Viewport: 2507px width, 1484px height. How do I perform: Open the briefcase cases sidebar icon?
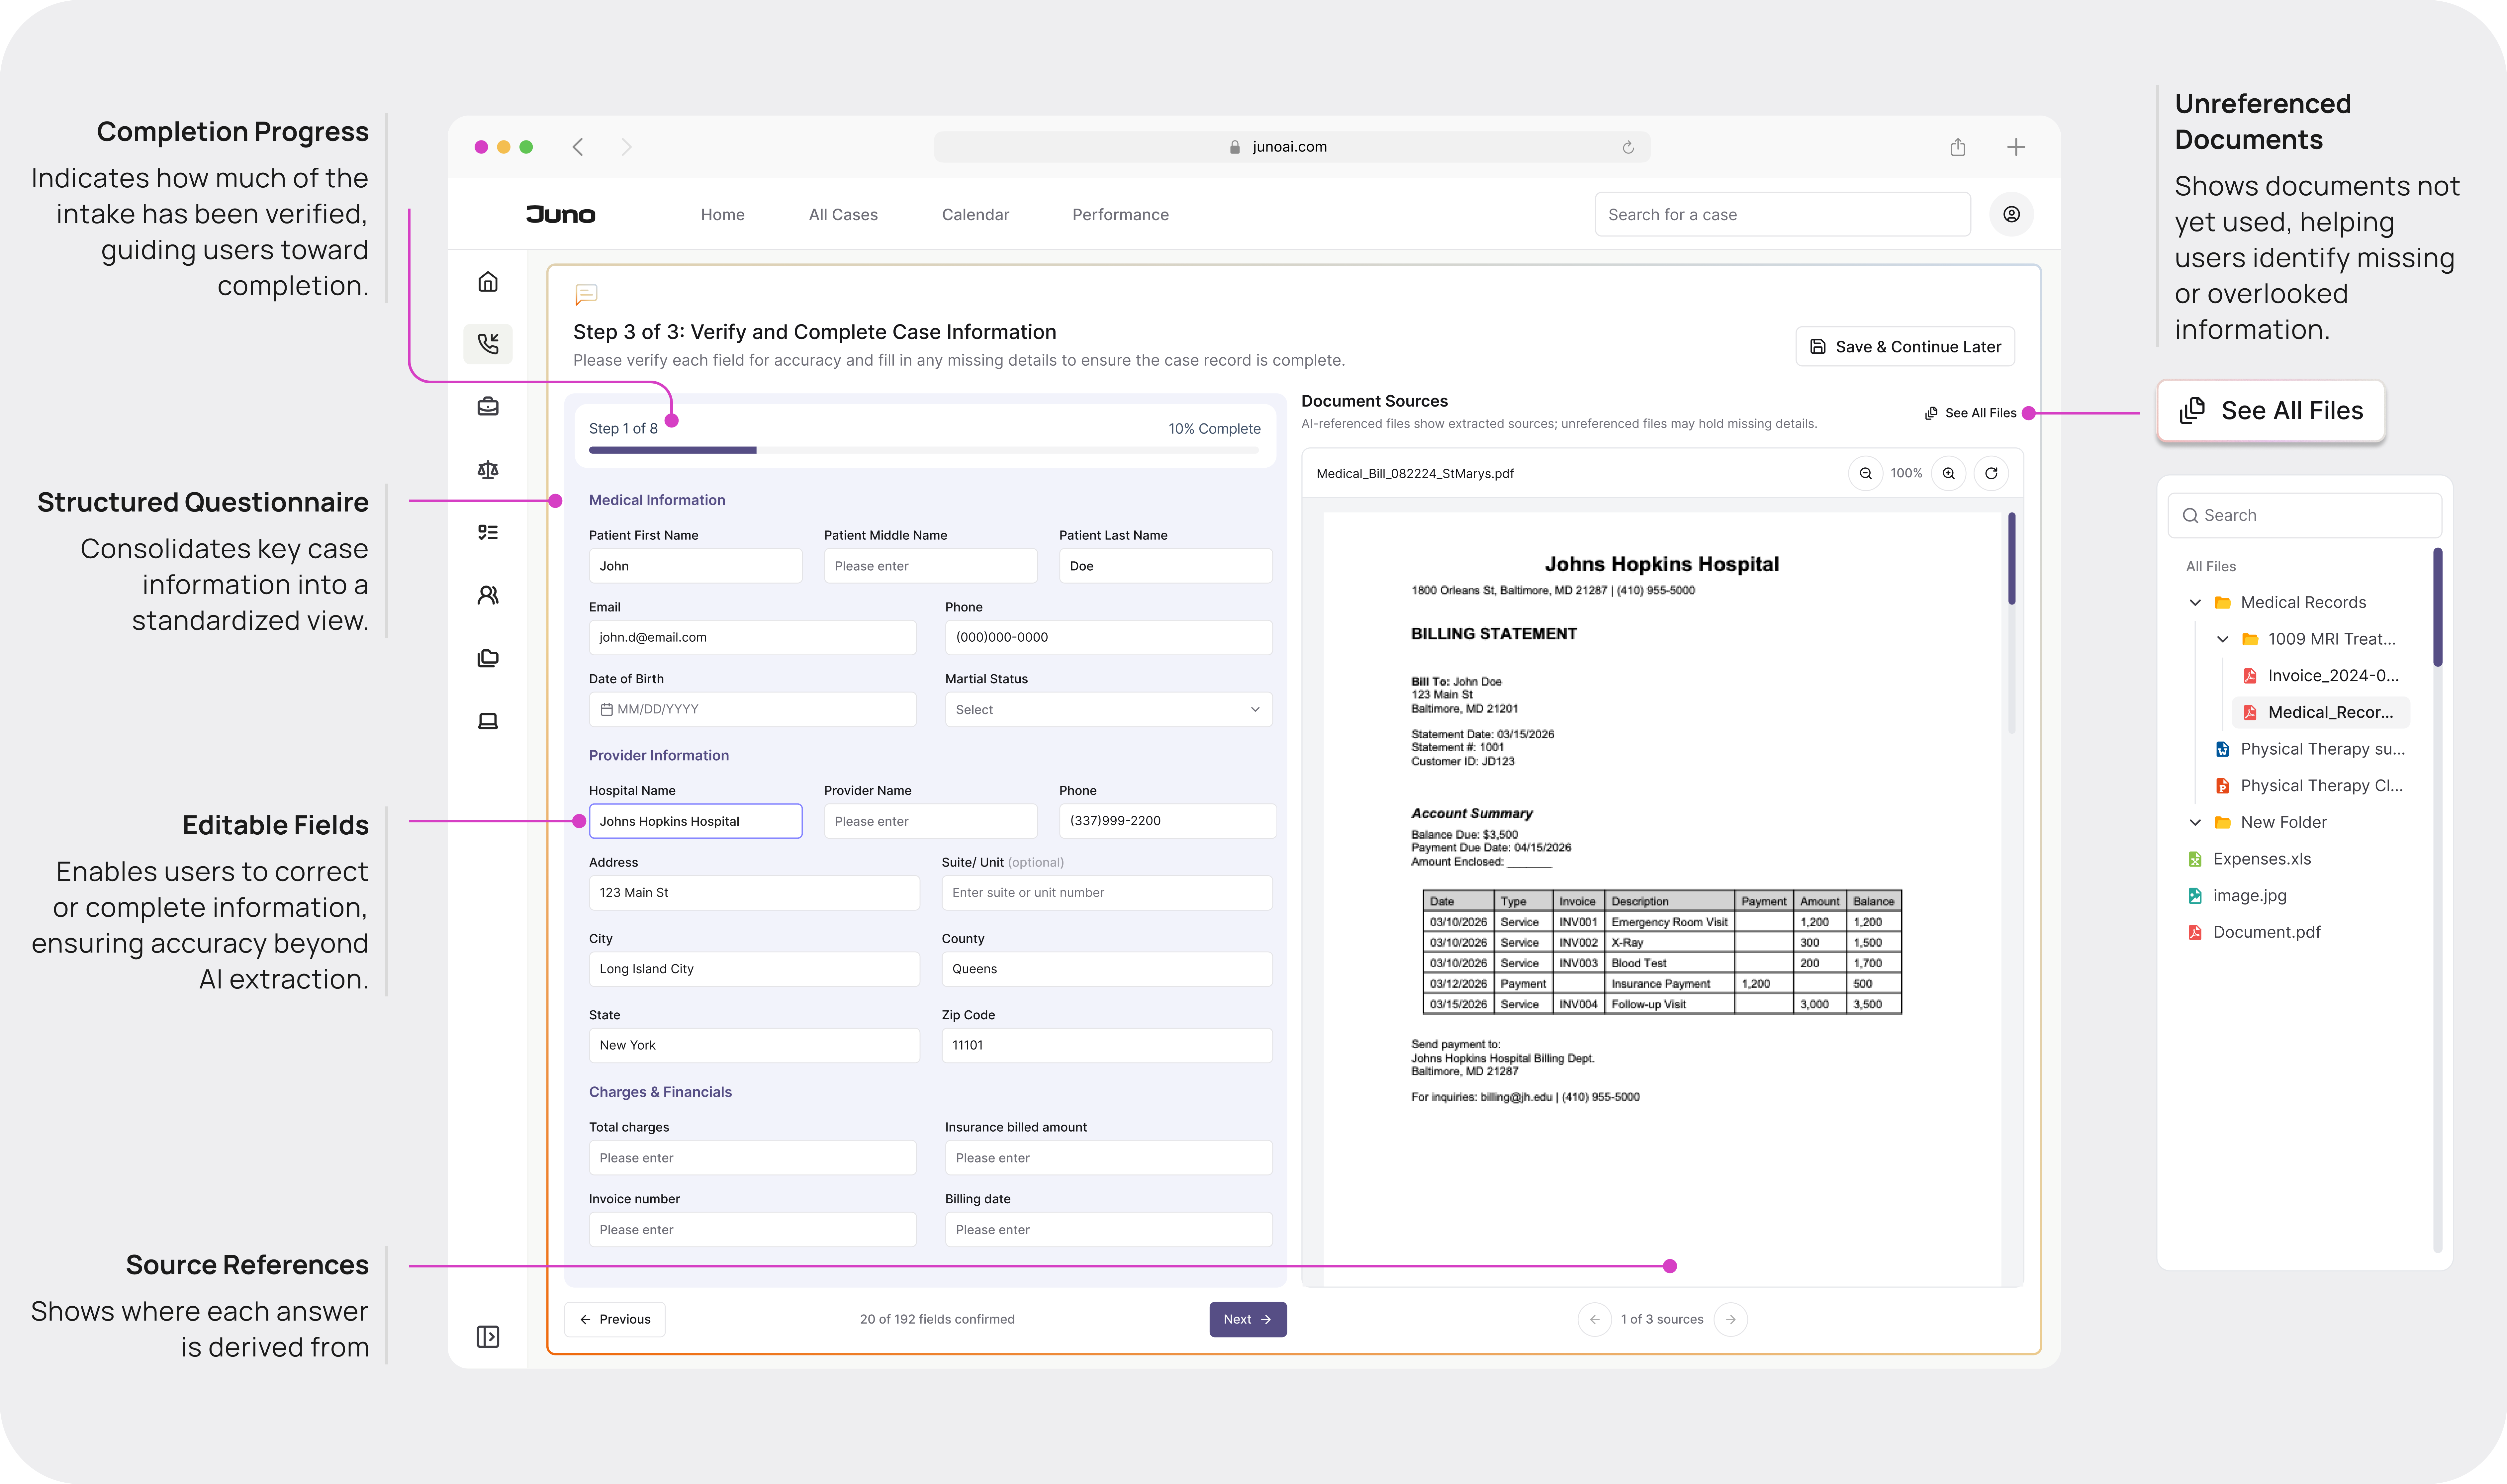[x=488, y=407]
